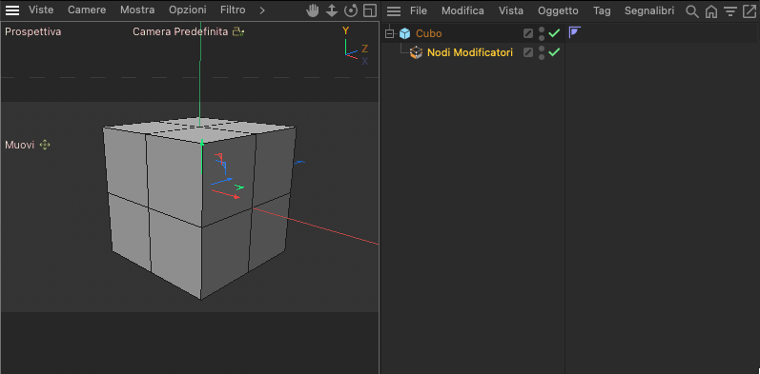Viewport: 760px width, 374px height.
Task: Click the open-in-new-window icon
Action: point(750,10)
